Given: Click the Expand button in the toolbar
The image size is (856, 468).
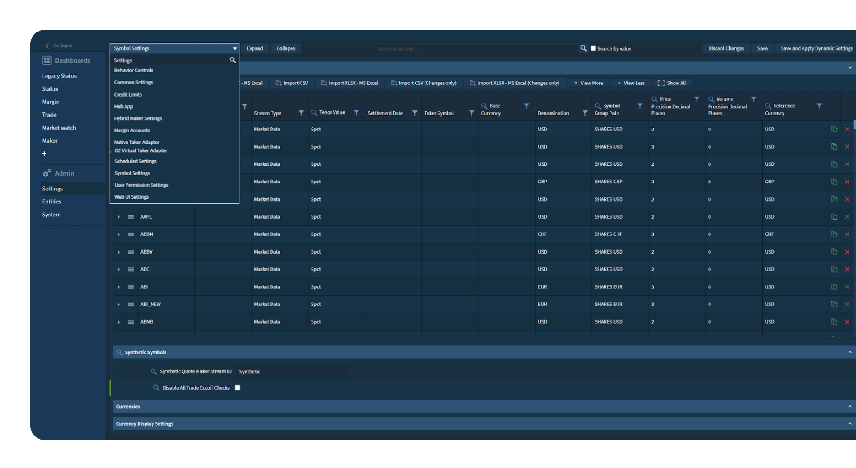Looking at the screenshot, I should coord(255,48).
